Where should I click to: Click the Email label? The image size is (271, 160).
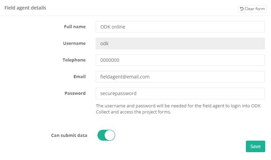(79, 76)
